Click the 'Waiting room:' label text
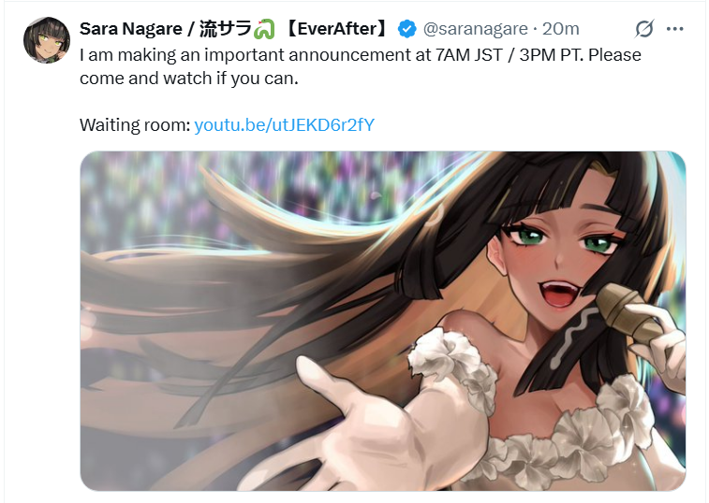 135,124
